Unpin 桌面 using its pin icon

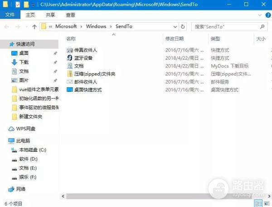(x=55, y=53)
